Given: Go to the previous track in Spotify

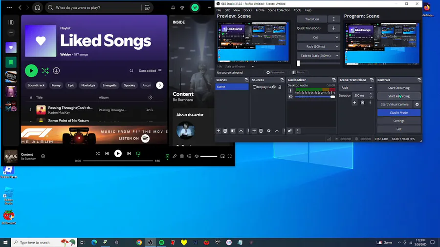Looking at the screenshot, I should tap(107, 153).
